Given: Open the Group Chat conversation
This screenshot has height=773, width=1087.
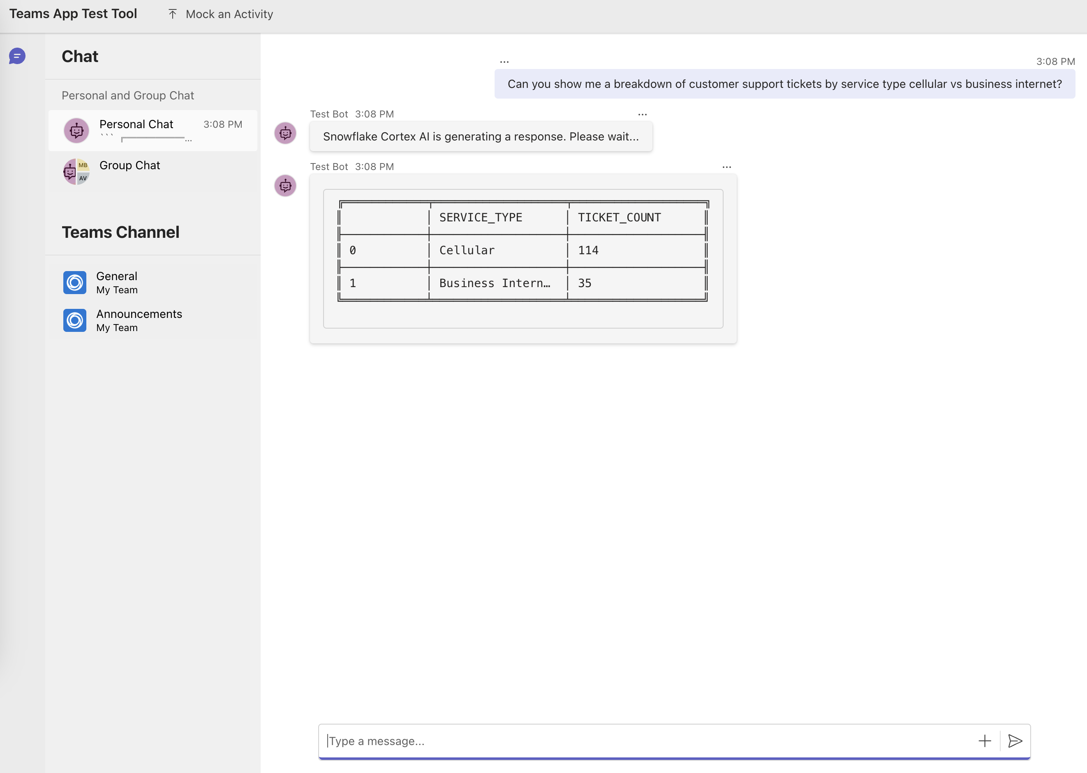Looking at the screenshot, I should pyautogui.click(x=130, y=165).
